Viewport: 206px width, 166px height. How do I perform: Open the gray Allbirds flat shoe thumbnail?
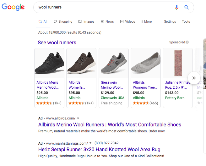pyautogui.click(x=146, y=63)
